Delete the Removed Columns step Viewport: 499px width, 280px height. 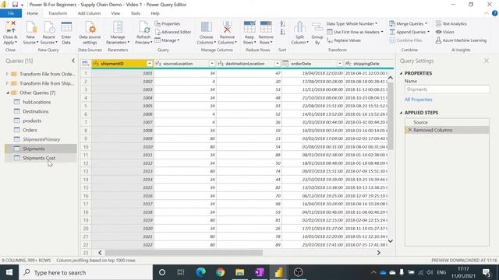point(409,130)
